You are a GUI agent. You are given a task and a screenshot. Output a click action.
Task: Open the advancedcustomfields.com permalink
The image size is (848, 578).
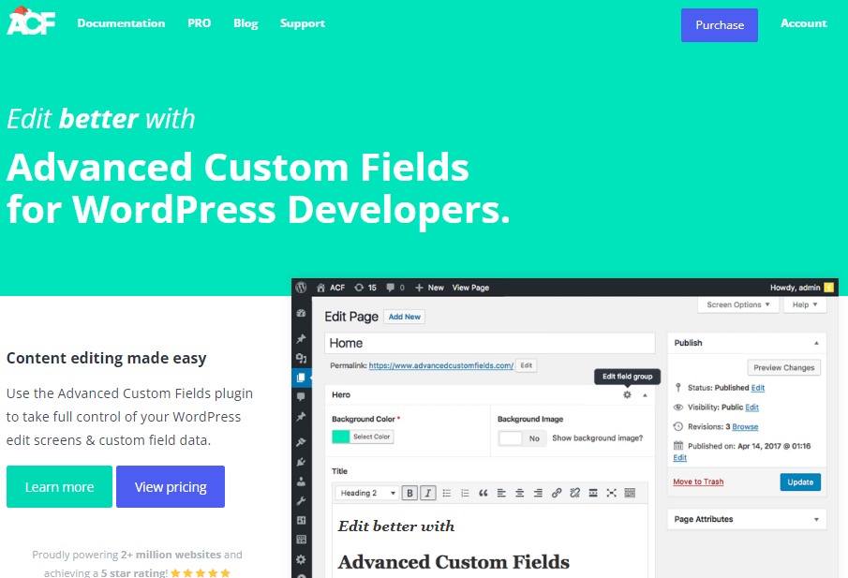[440, 365]
